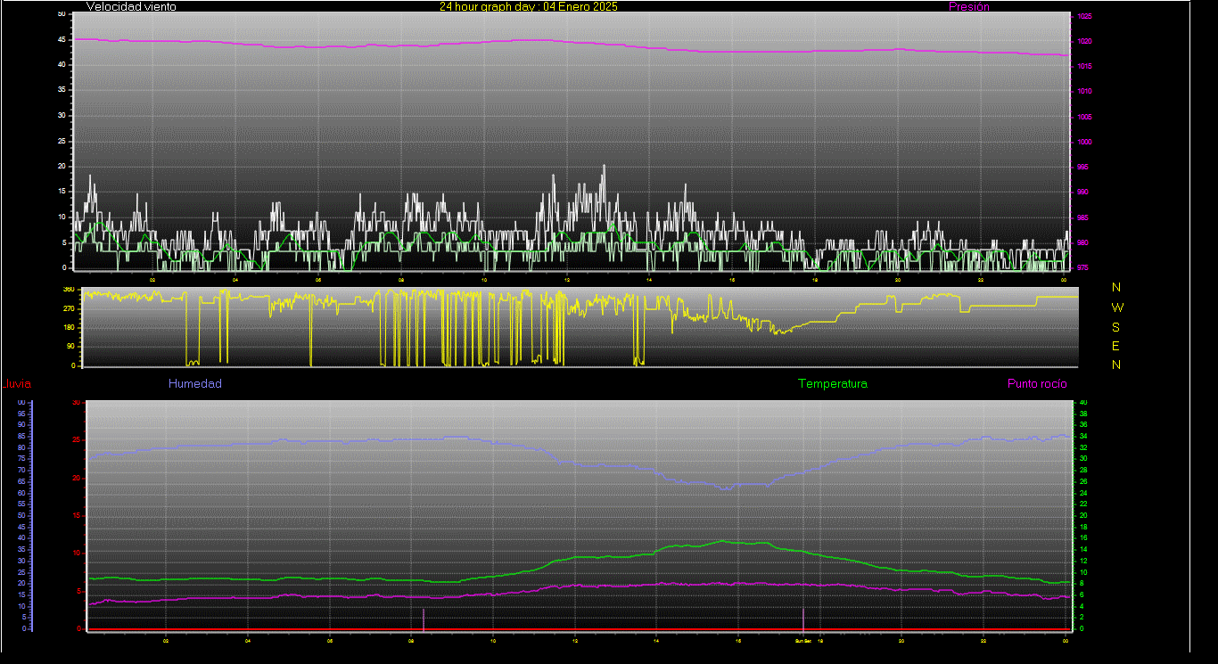Click the 1015 value on the pressure axis
The width and height of the screenshot is (1218, 664).
(1084, 67)
